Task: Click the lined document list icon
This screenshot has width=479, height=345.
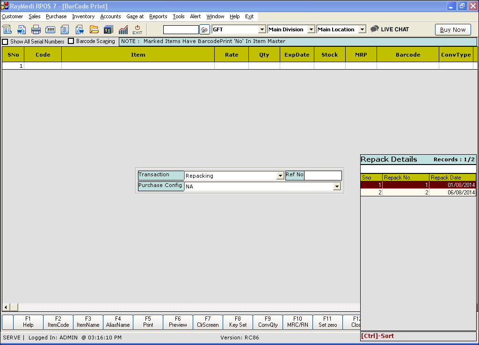Action: point(65,29)
